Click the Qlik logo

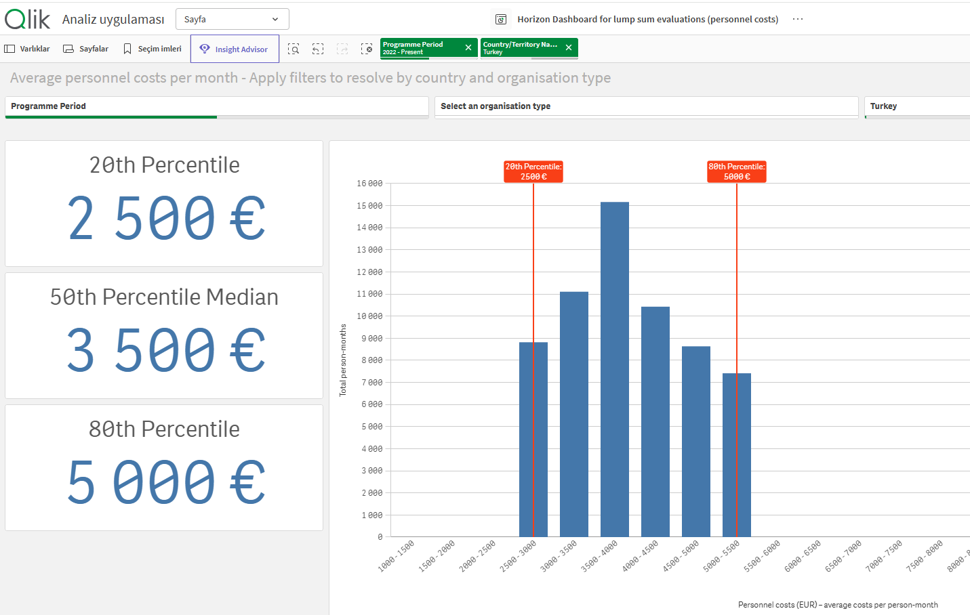[x=26, y=18]
